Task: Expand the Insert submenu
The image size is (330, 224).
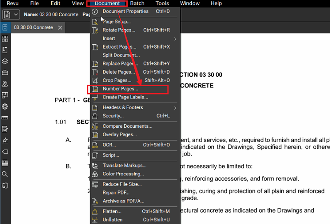Action: [x=135, y=38]
